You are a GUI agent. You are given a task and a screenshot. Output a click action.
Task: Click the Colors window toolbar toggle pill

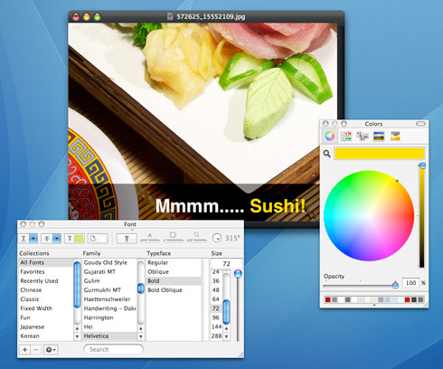click(420, 124)
